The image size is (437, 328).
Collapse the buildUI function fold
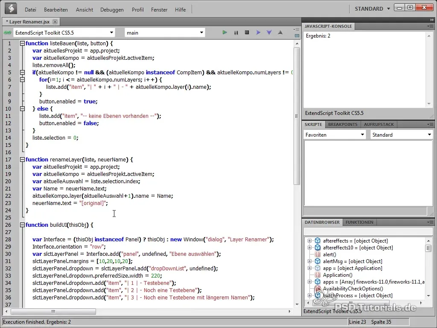(22, 225)
